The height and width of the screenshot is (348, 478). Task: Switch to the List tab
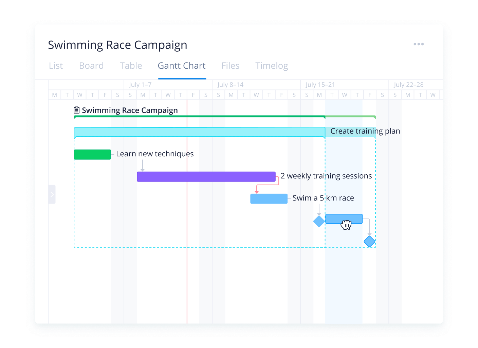[56, 66]
